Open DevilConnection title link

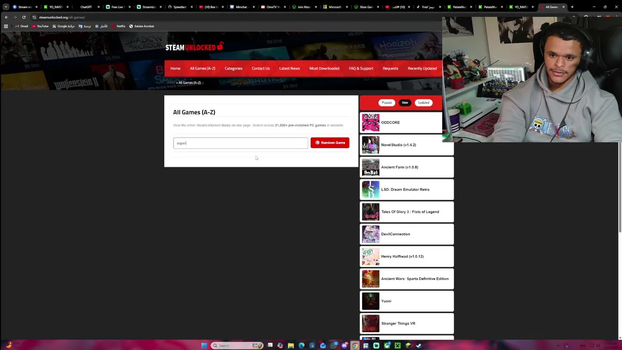pyautogui.click(x=396, y=234)
